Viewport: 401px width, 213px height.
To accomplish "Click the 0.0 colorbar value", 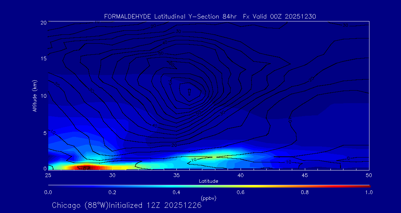I will (x=48, y=192).
